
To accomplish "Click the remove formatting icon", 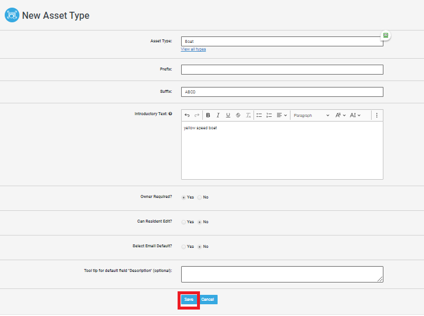I will [248, 116].
